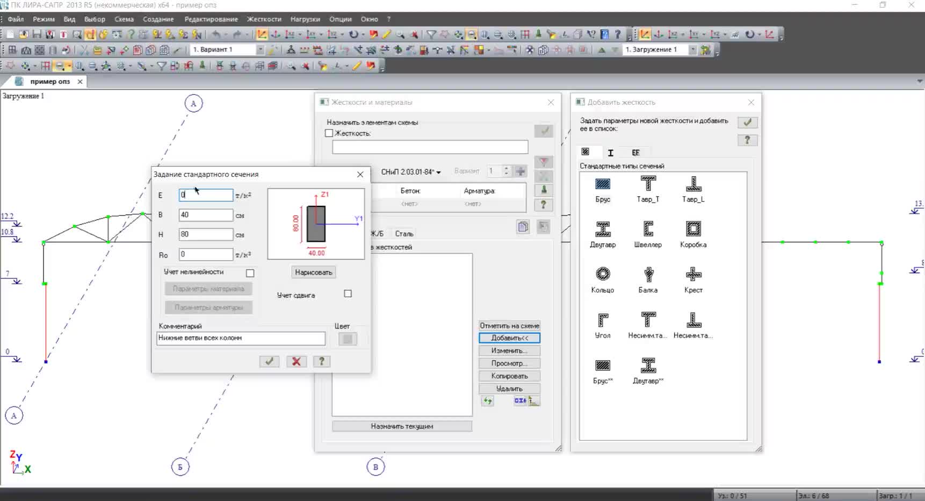Image resolution: width=925 pixels, height=501 pixels.
Task: Select the Брус** section type icon
Action: (x=603, y=366)
